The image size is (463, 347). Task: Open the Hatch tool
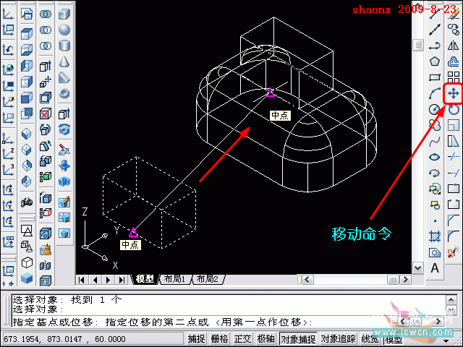[435, 236]
